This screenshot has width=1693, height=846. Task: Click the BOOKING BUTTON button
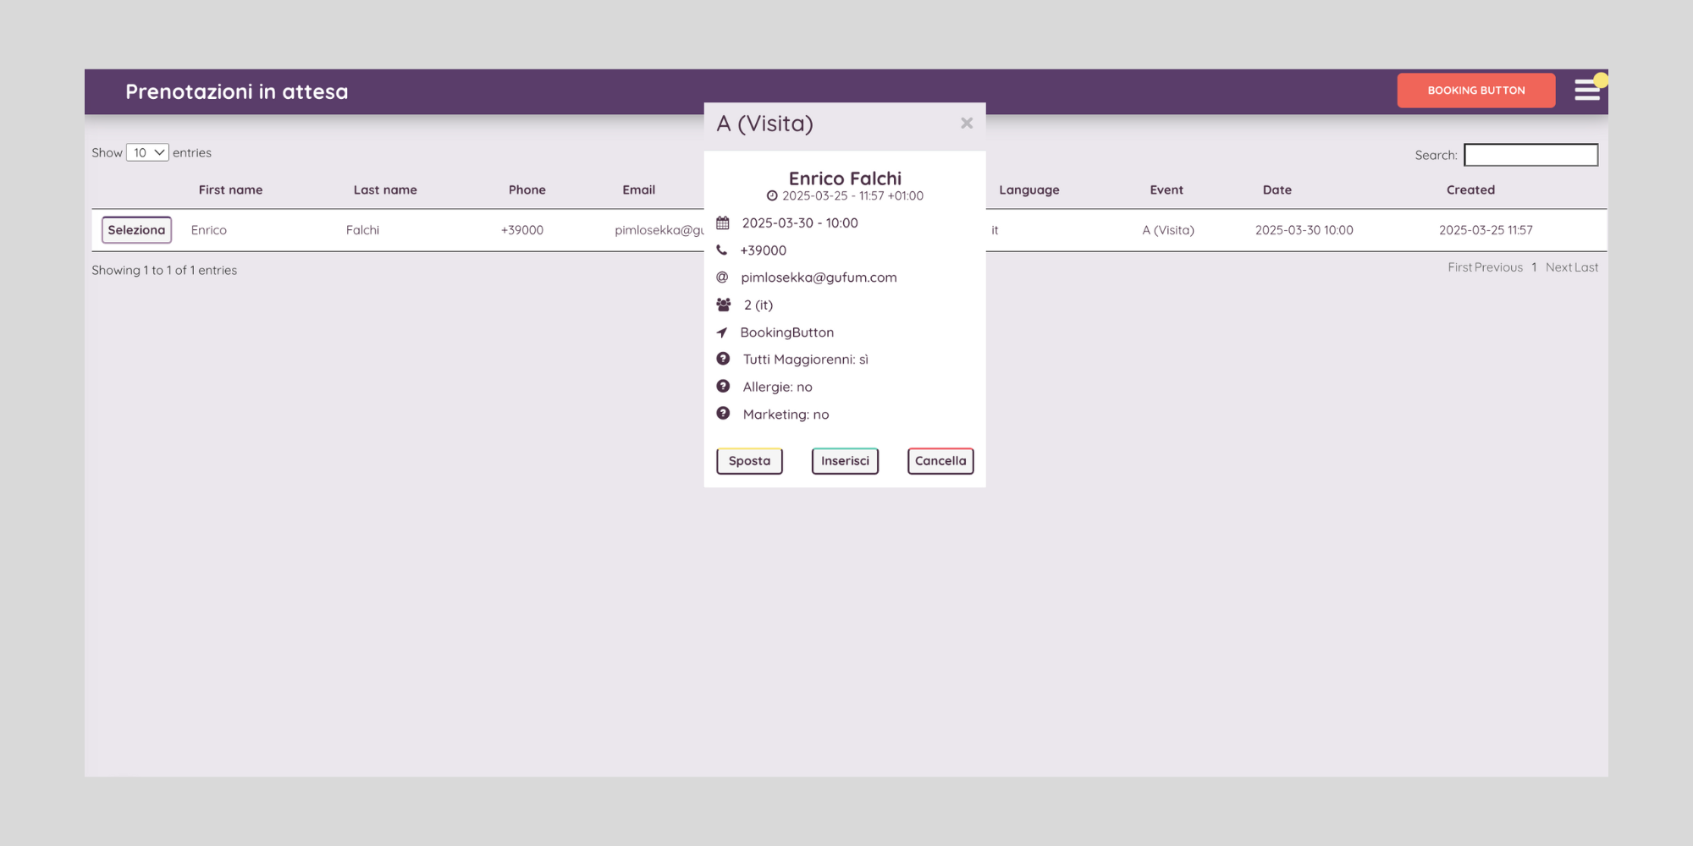click(x=1476, y=91)
